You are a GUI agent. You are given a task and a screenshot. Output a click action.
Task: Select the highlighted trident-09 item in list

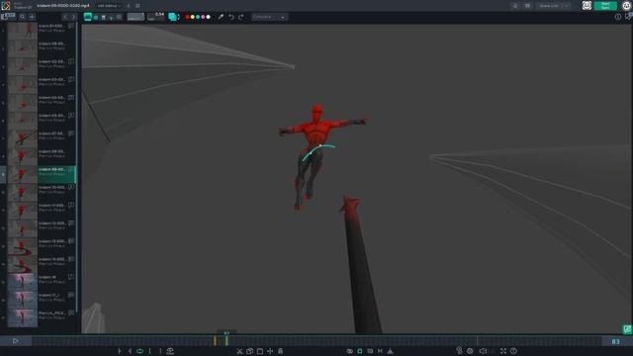42,174
